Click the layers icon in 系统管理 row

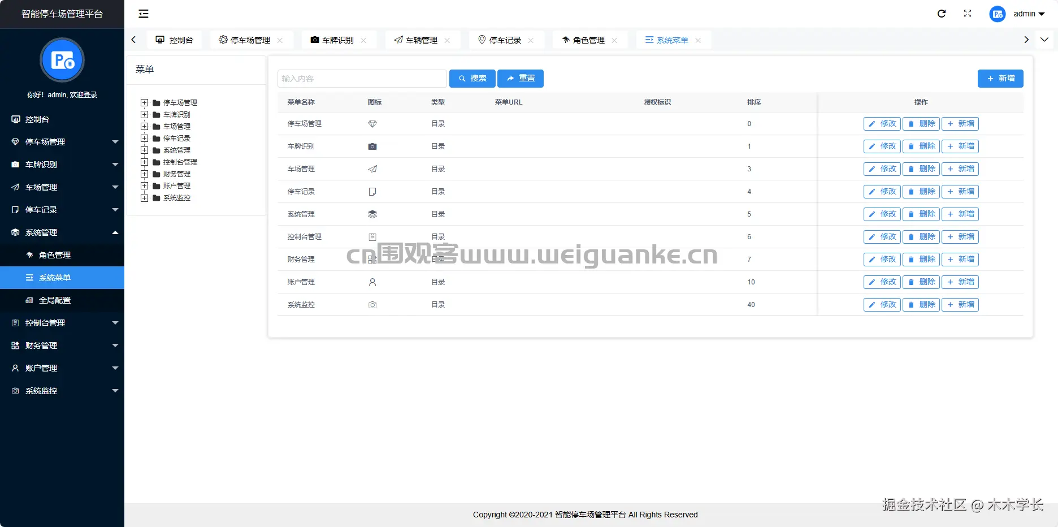[x=372, y=214]
